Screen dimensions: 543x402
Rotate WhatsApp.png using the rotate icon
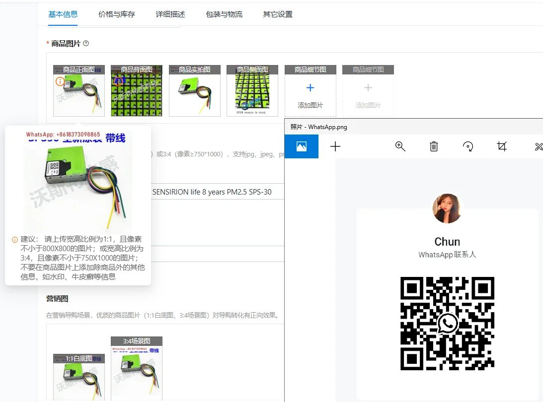point(467,146)
